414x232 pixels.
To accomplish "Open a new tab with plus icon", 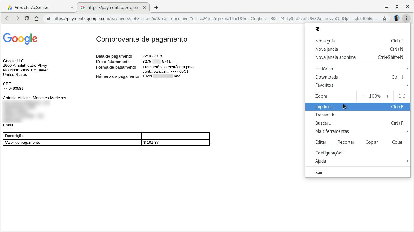I will pos(156,8).
